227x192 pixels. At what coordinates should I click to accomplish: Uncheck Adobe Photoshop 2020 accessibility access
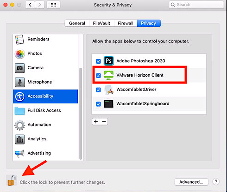(x=98, y=61)
